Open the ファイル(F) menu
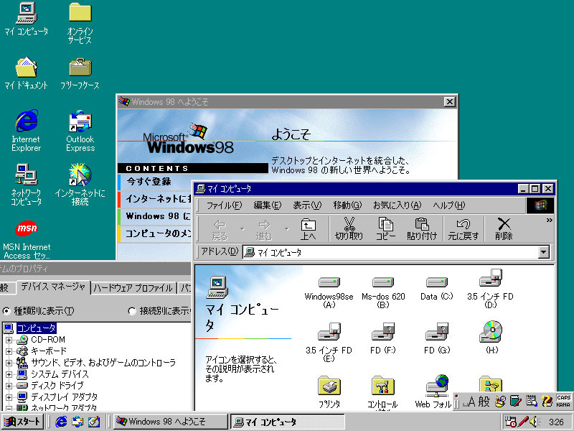Screen dimensions: 574x431 (224, 205)
